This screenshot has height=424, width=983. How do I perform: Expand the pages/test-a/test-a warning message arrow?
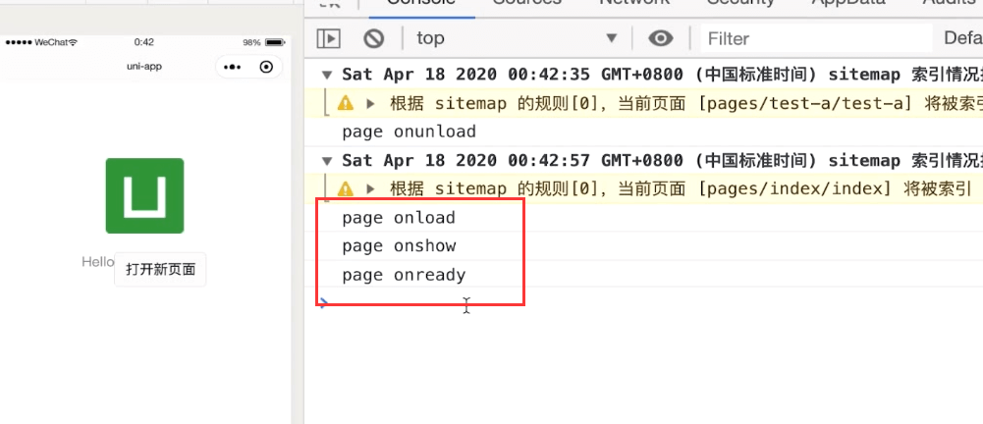370,103
